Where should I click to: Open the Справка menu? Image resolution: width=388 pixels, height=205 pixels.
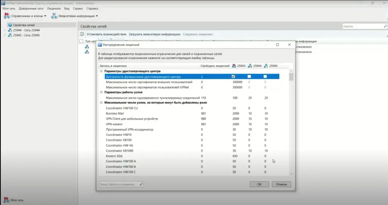[x=92, y=8]
